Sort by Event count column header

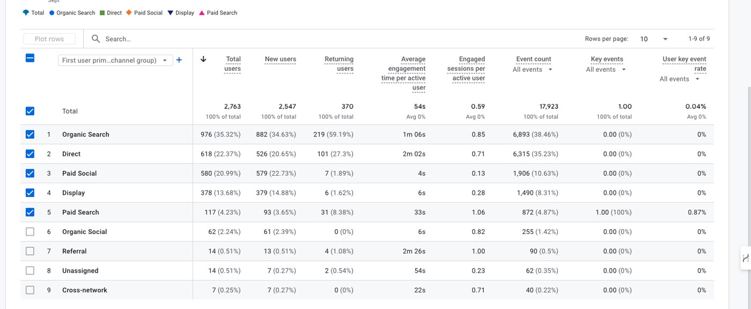534,59
